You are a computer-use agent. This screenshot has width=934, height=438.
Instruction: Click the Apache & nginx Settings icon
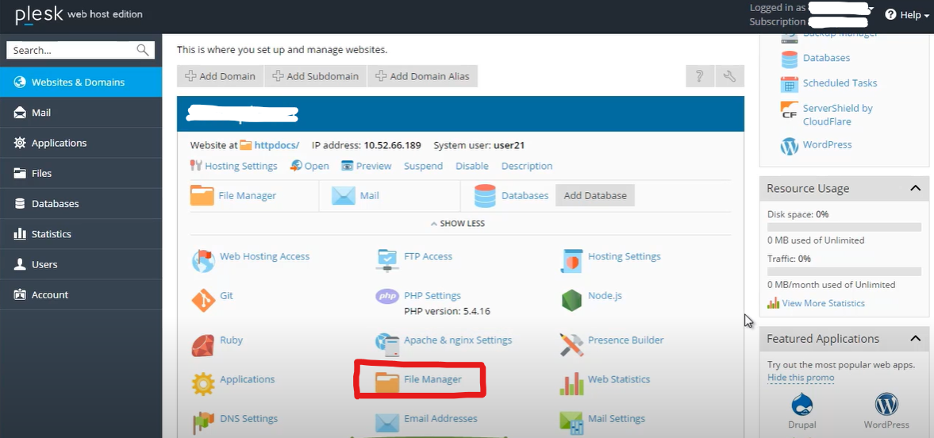click(387, 344)
